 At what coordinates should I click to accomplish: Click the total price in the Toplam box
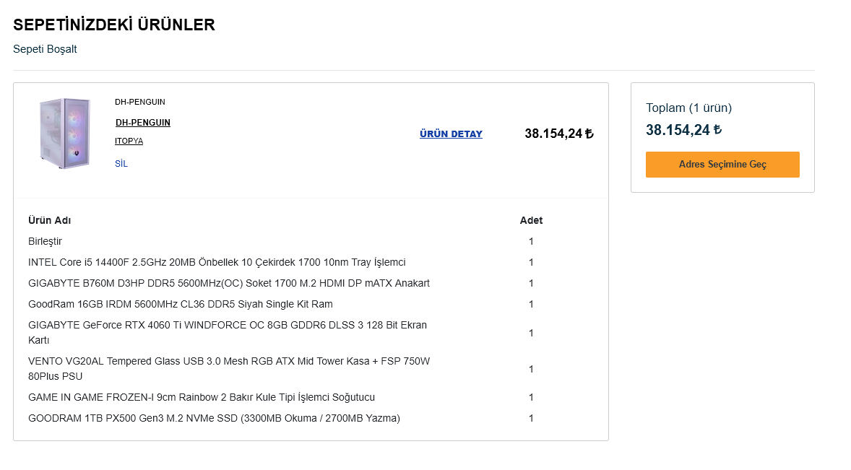tap(683, 129)
